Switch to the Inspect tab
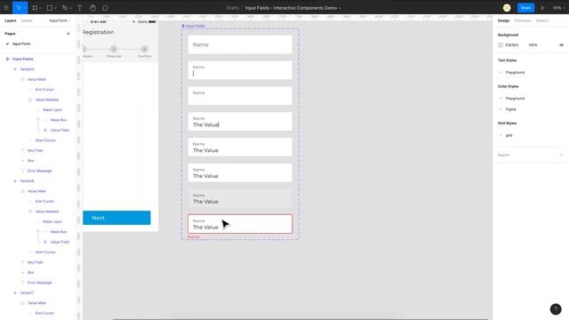Screen dimensions: 569x320 [x=542, y=20]
